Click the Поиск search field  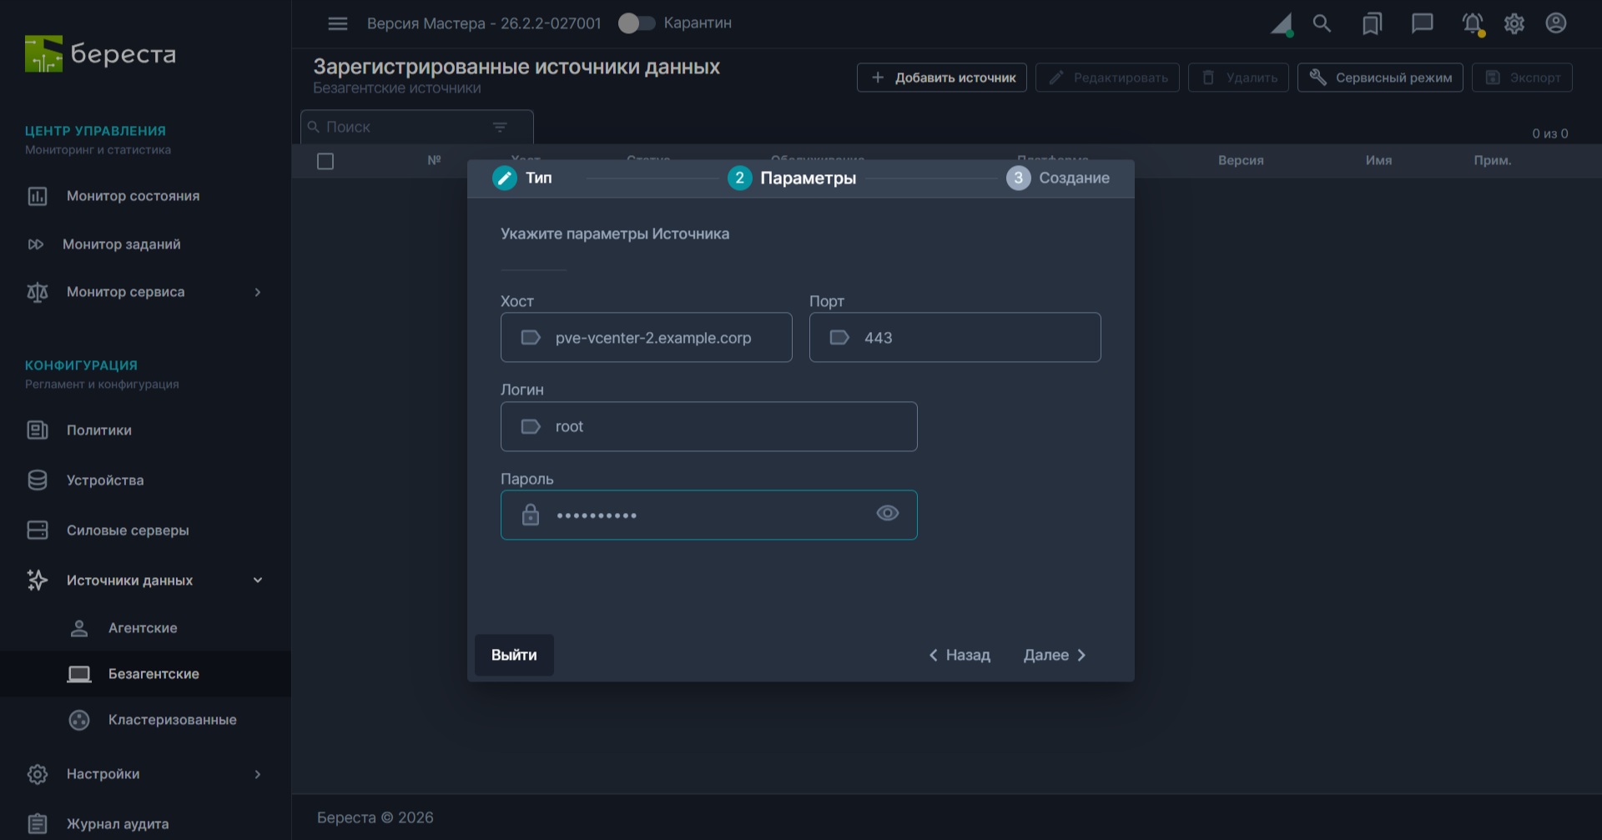pos(417,127)
